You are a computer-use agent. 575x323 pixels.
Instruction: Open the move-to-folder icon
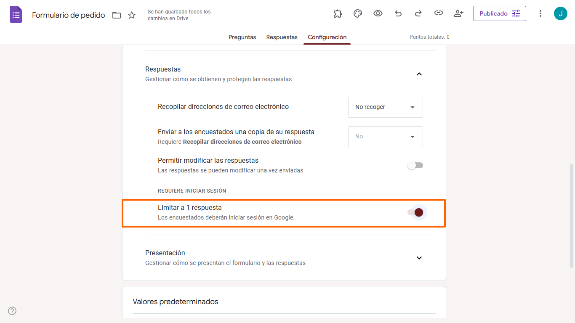point(117,15)
